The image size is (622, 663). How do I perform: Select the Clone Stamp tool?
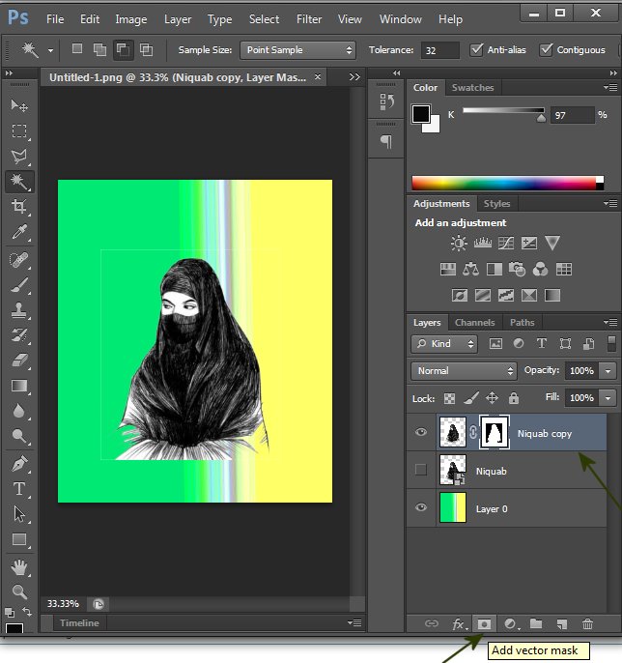point(19,310)
